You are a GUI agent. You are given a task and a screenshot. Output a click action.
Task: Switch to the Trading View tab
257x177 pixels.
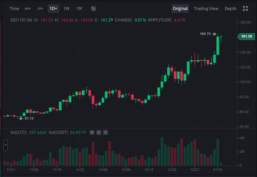[206, 9]
